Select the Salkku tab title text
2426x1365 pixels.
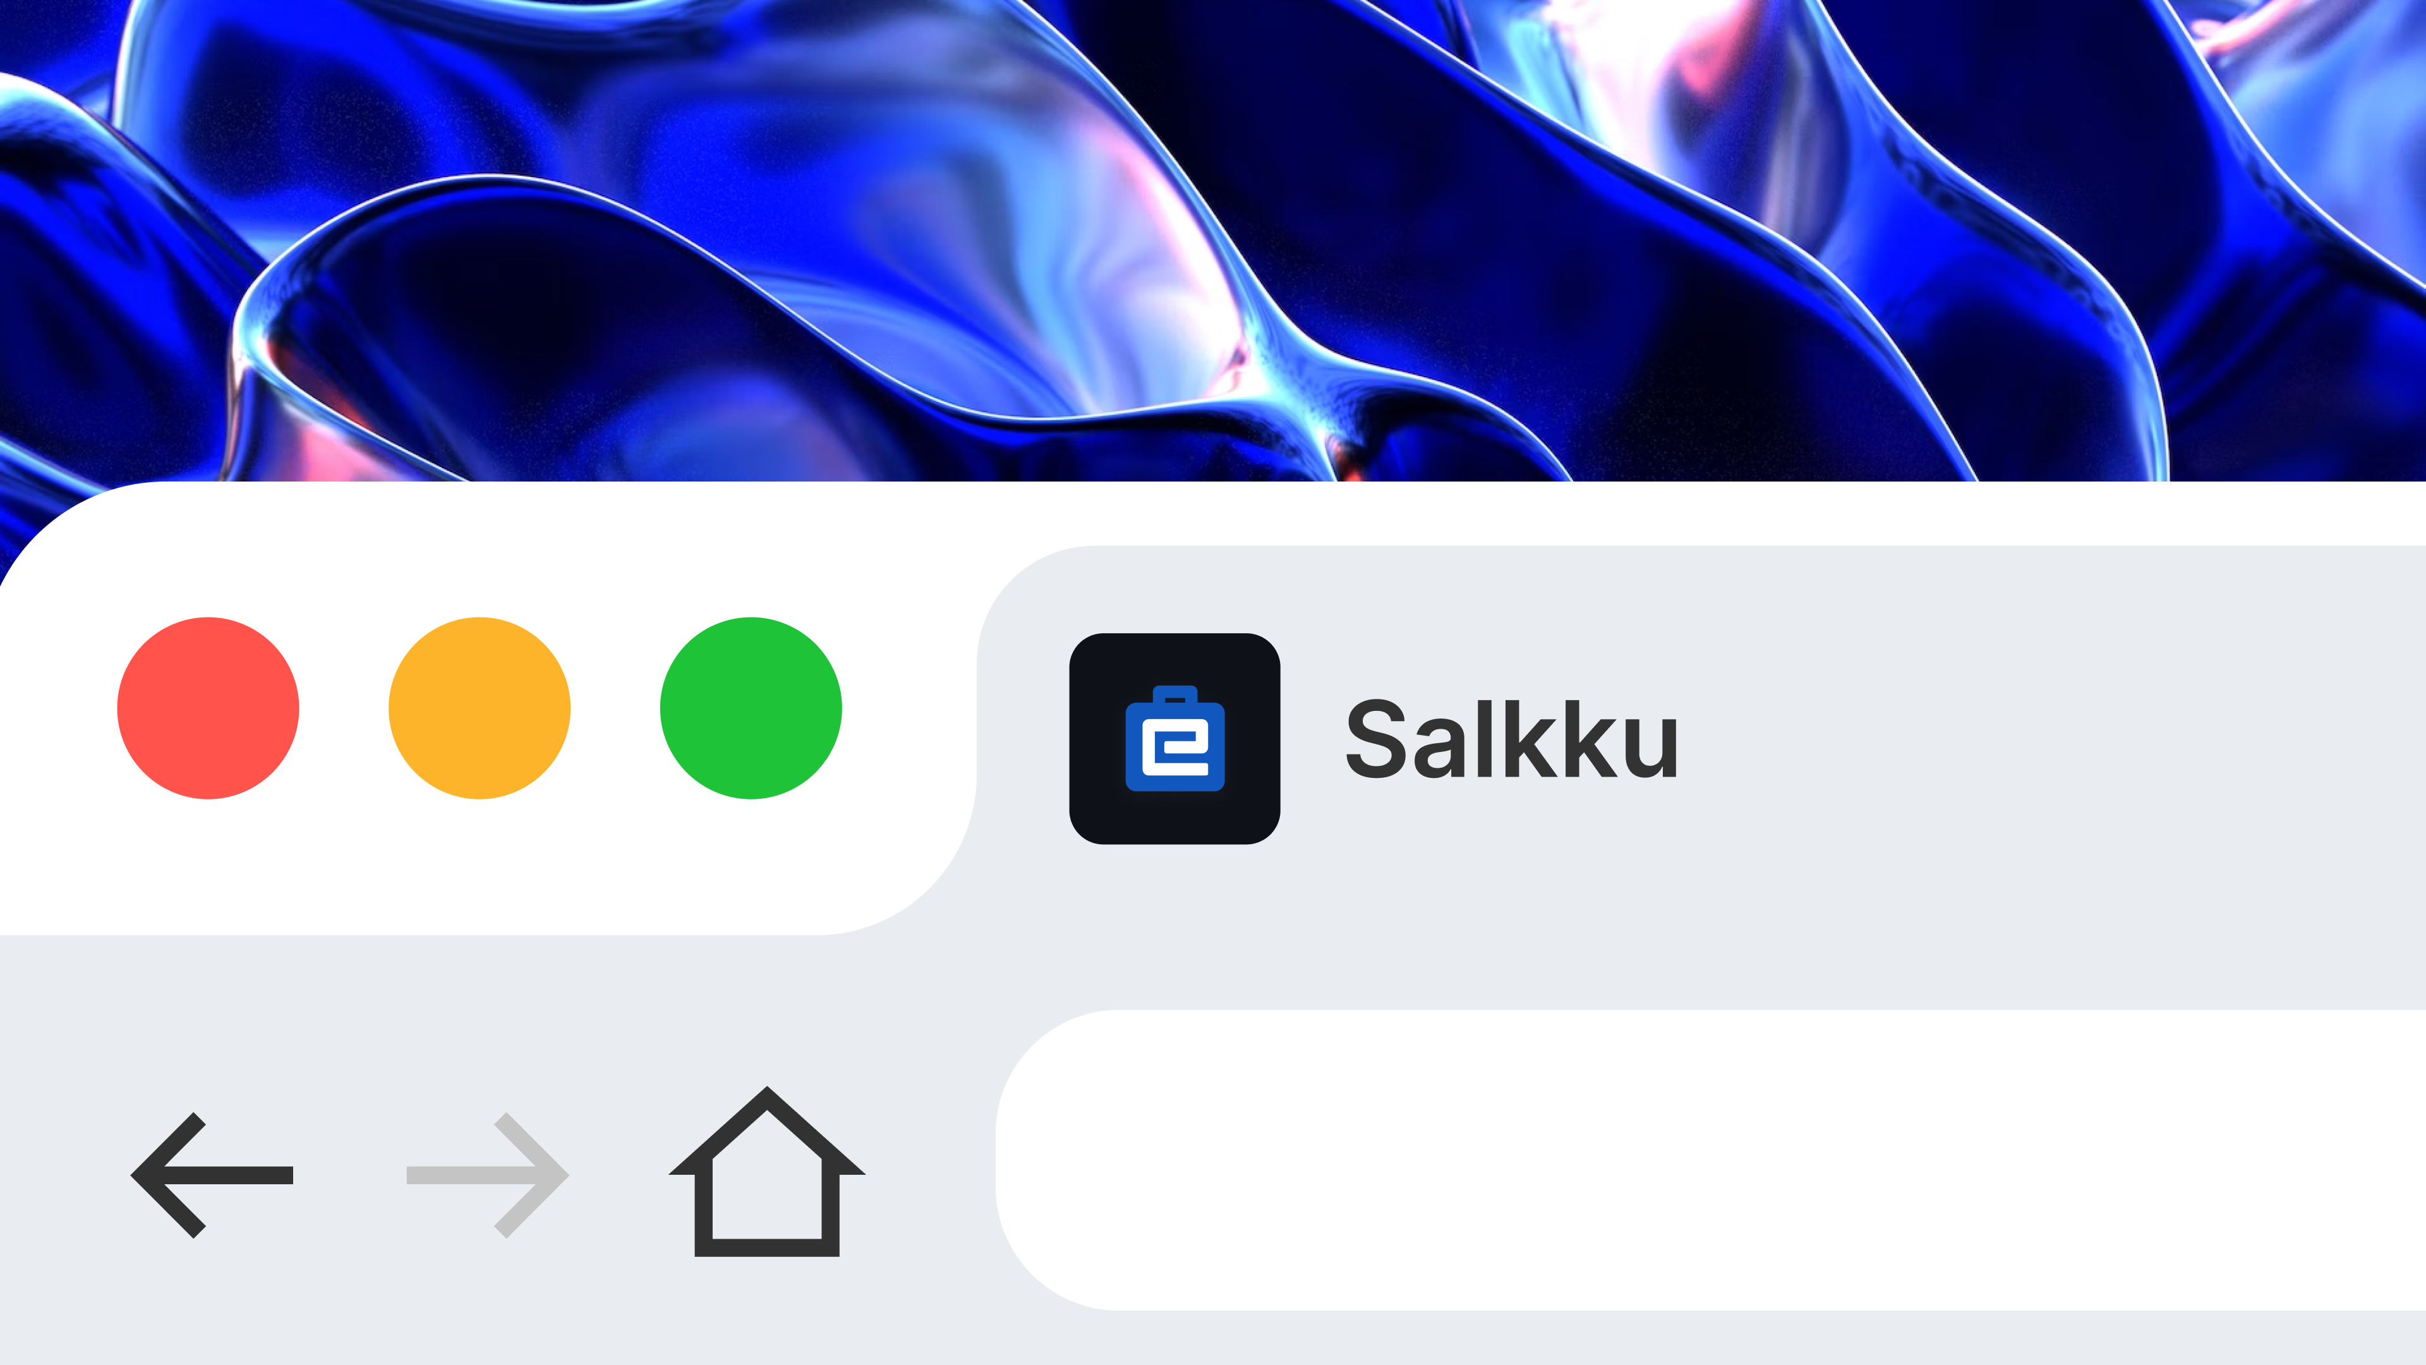1512,741
